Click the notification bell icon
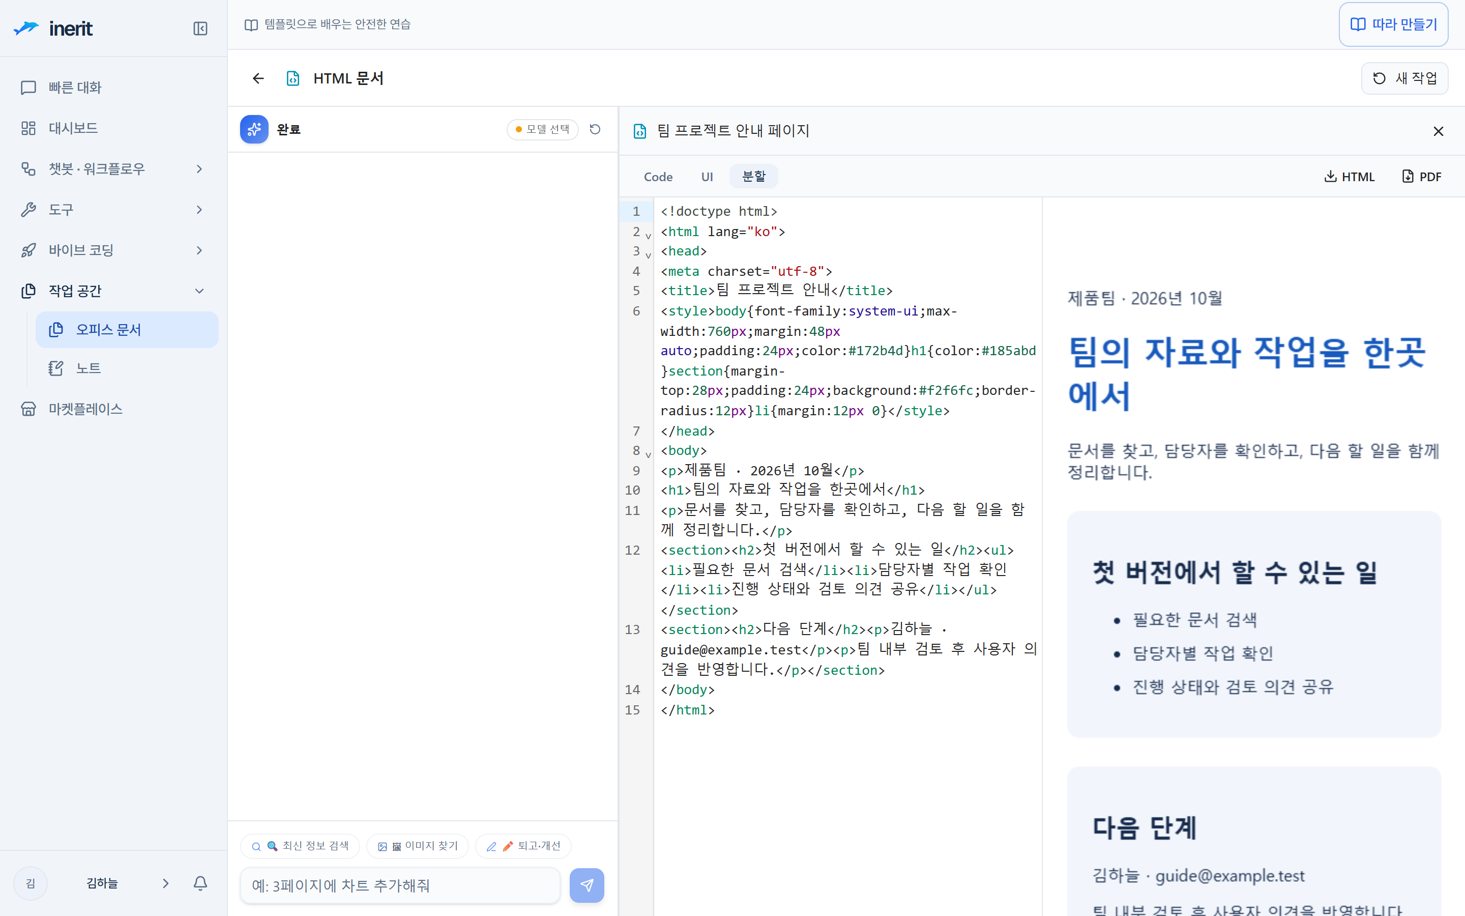Viewport: 1465px width, 916px height. pos(200,883)
